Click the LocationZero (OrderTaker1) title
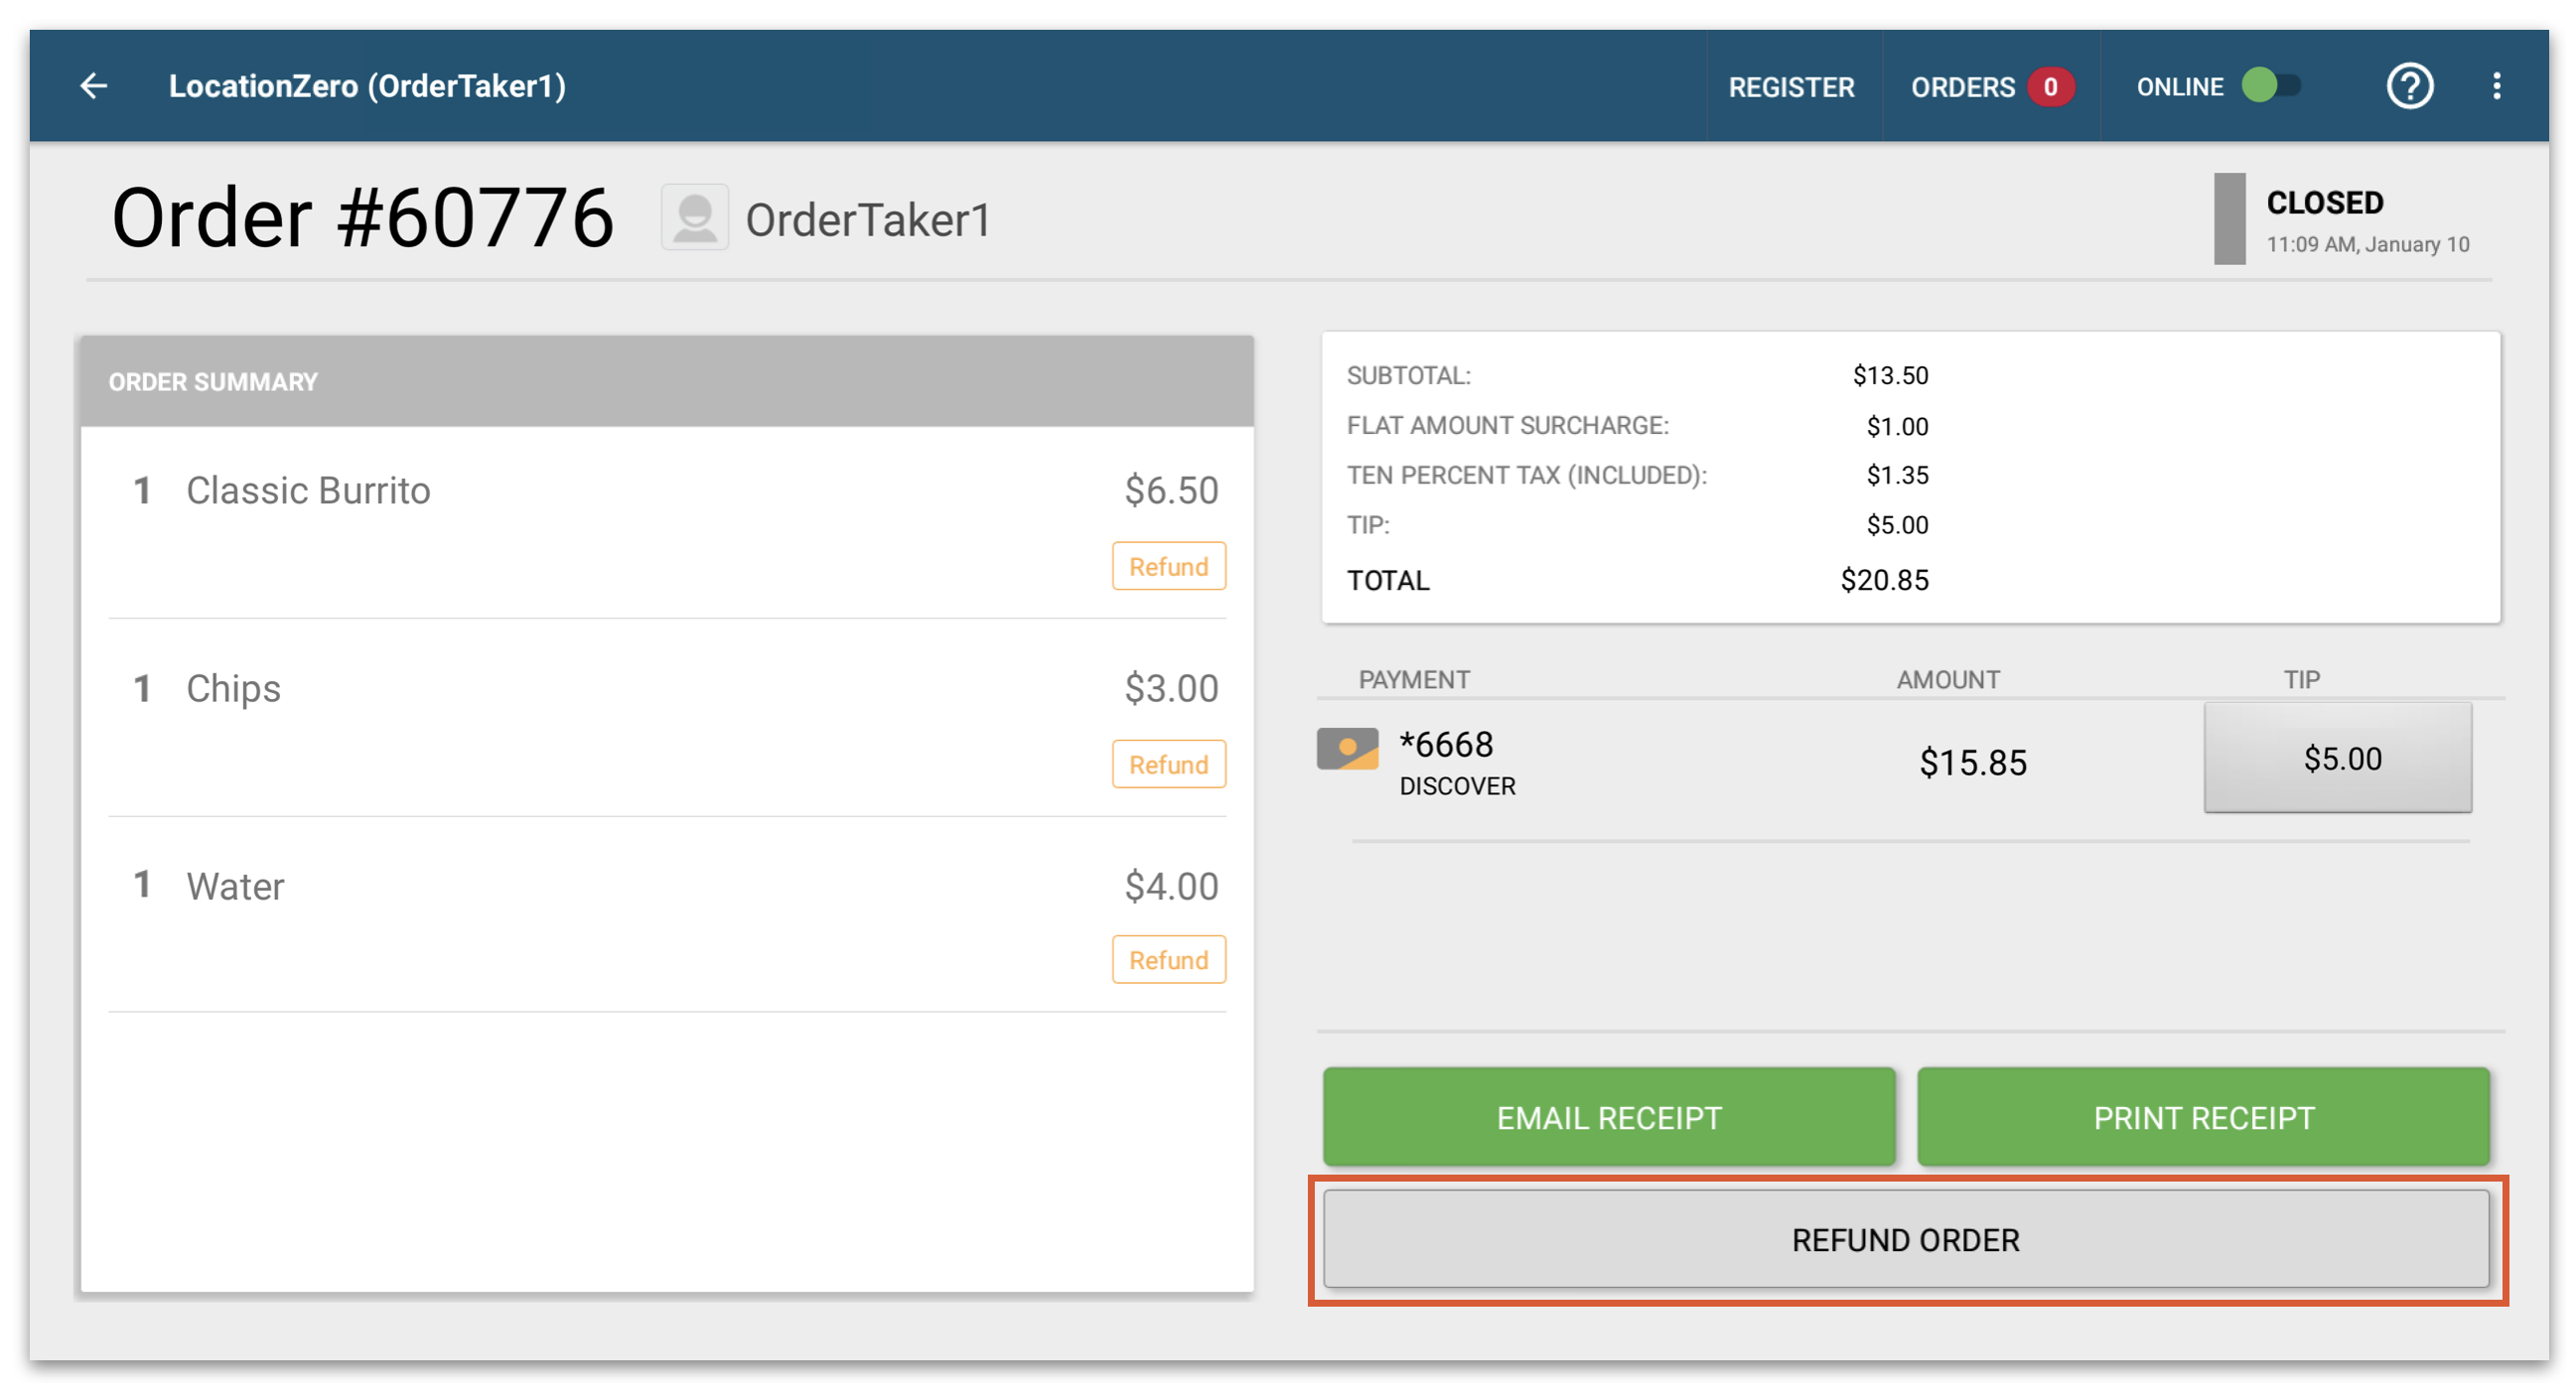This screenshot has height=1400, width=2576. tap(367, 86)
